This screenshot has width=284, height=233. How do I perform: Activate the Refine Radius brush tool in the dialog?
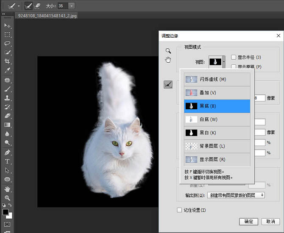point(168,85)
